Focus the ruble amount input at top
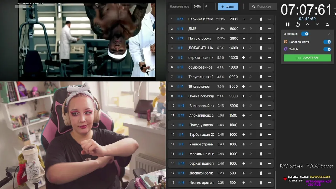The height and width of the screenshot is (189, 336). [x=209, y=7]
